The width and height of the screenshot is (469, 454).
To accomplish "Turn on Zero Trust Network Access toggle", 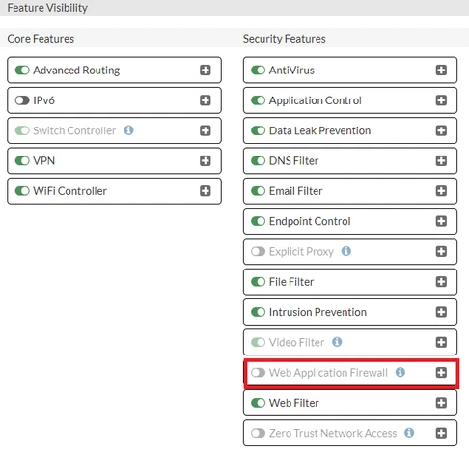I will click(x=258, y=433).
